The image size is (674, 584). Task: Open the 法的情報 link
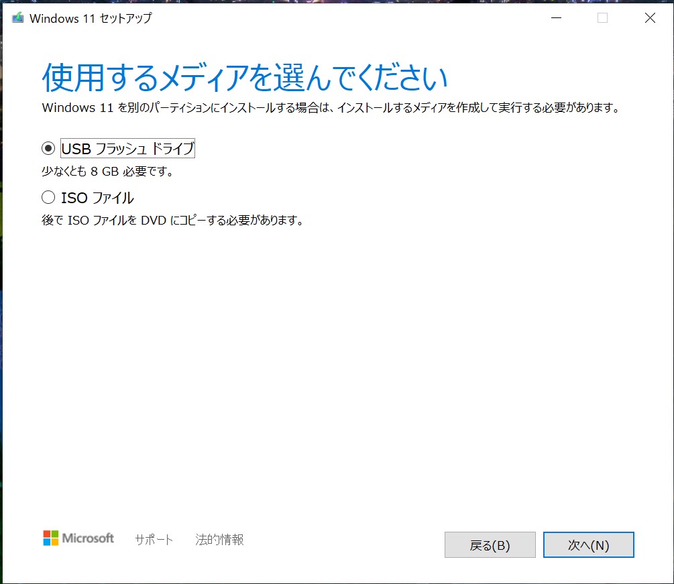[x=220, y=539]
